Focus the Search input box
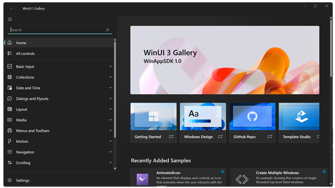Viewport: 335px width, 188px height. (60, 30)
